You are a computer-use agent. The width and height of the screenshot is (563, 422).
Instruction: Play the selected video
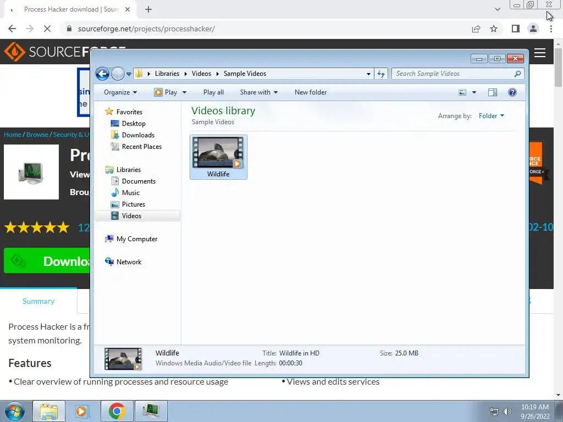[165, 92]
